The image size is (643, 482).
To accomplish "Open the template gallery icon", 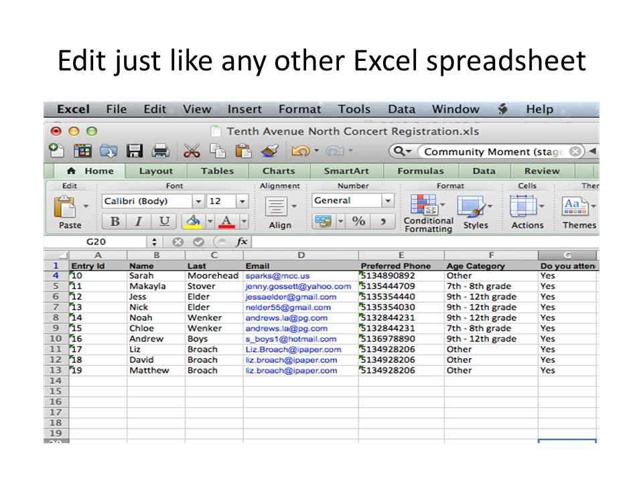I will (x=82, y=151).
